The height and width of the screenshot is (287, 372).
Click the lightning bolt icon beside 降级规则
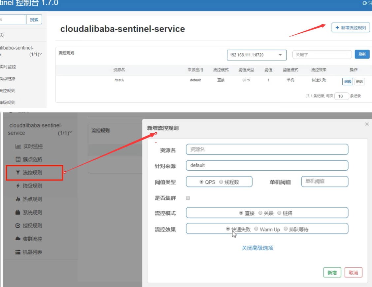pyautogui.click(x=18, y=186)
